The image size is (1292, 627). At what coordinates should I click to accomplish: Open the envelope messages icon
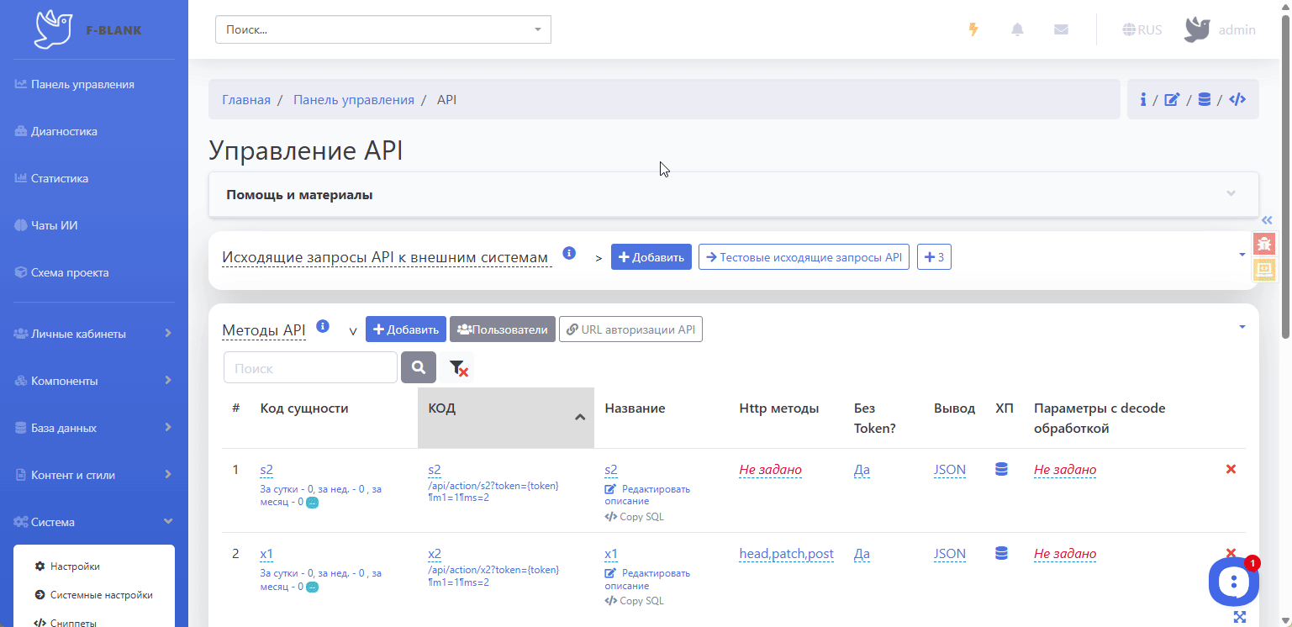[x=1061, y=29]
